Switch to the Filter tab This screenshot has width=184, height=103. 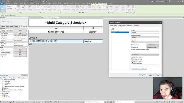pos(116,26)
